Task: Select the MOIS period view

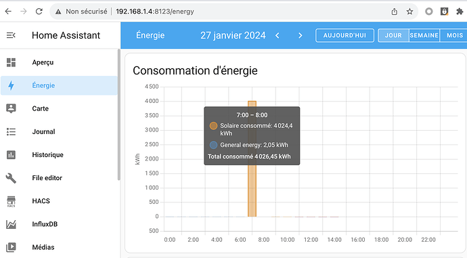Action: coord(454,35)
